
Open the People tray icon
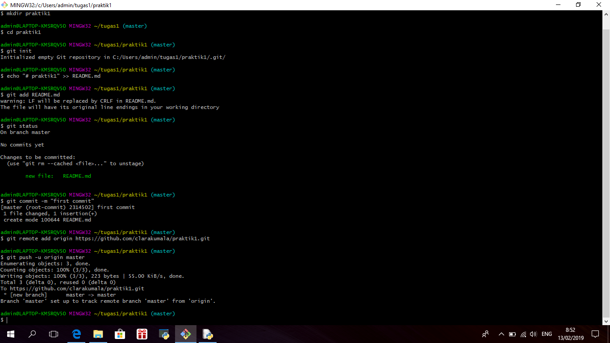click(485, 334)
